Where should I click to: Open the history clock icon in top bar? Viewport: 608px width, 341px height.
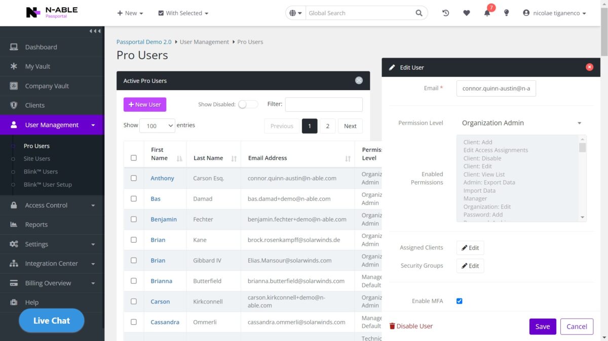tap(445, 13)
